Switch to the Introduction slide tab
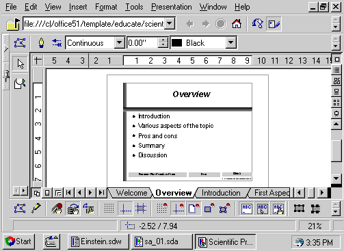This screenshot has width=344, height=251. click(x=221, y=193)
